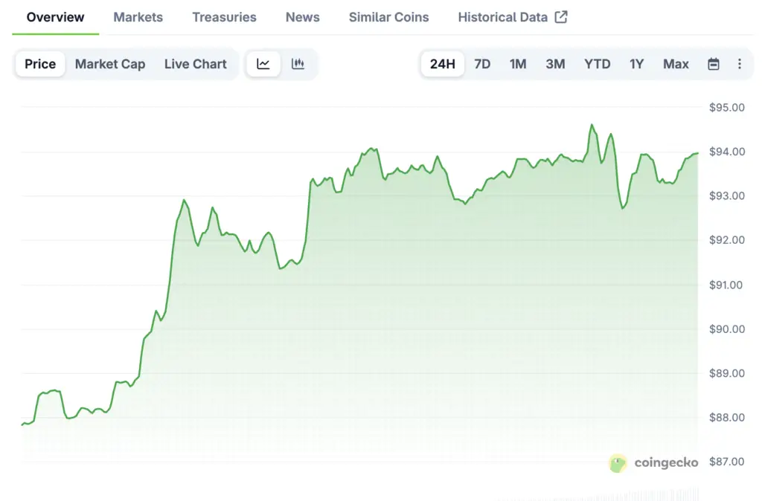Set time range to 7D
This screenshot has height=501, width=762.
point(482,64)
